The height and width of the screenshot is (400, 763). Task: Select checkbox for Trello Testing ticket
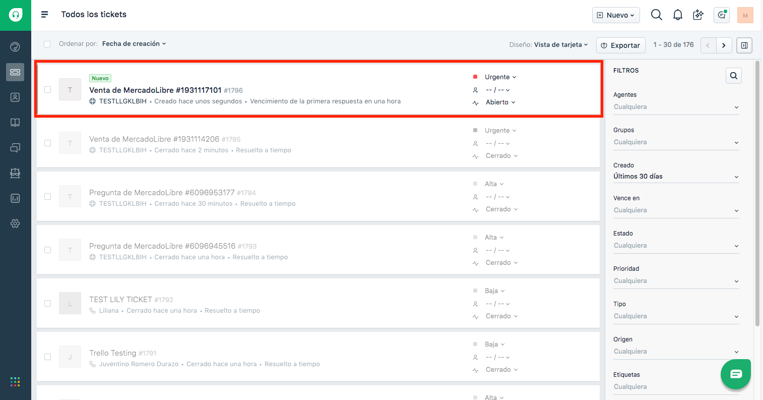(47, 357)
